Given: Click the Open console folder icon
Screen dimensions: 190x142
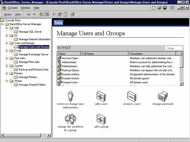Looking at the screenshot, I should click(159, 8).
